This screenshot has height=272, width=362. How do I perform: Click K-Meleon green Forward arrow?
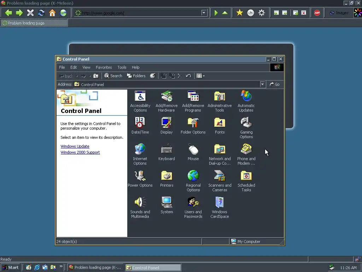tap(19, 13)
